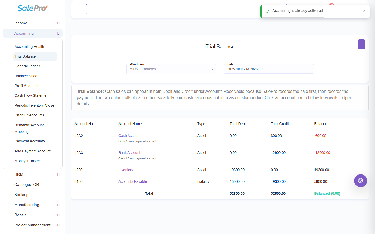Screen dimensions: 375x234
Task: Click the outlined square button in top bar
Action: click(82, 9)
